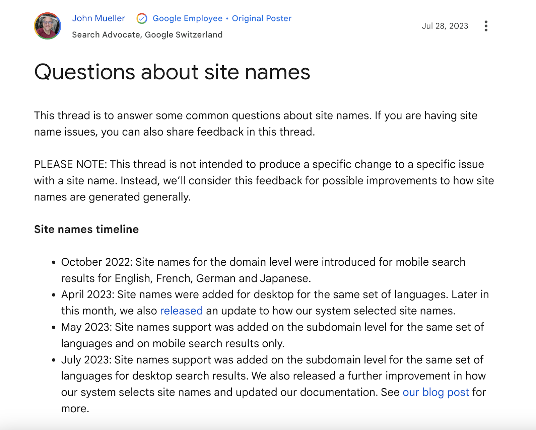Open 'our blog post' link in July 2023 bullet

coord(436,392)
